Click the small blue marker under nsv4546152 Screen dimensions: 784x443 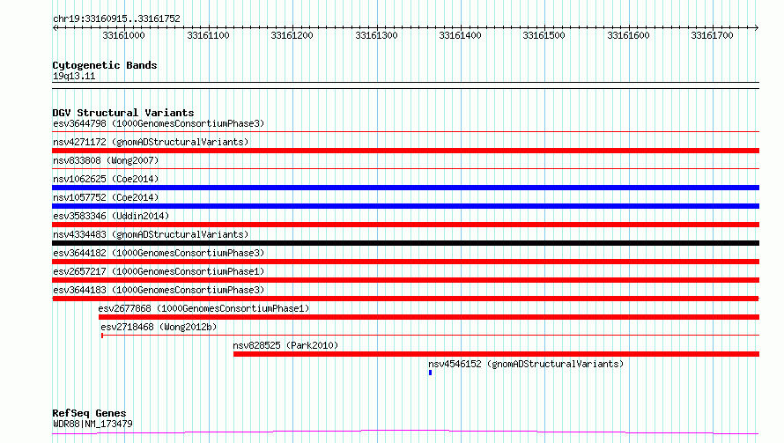click(430, 373)
